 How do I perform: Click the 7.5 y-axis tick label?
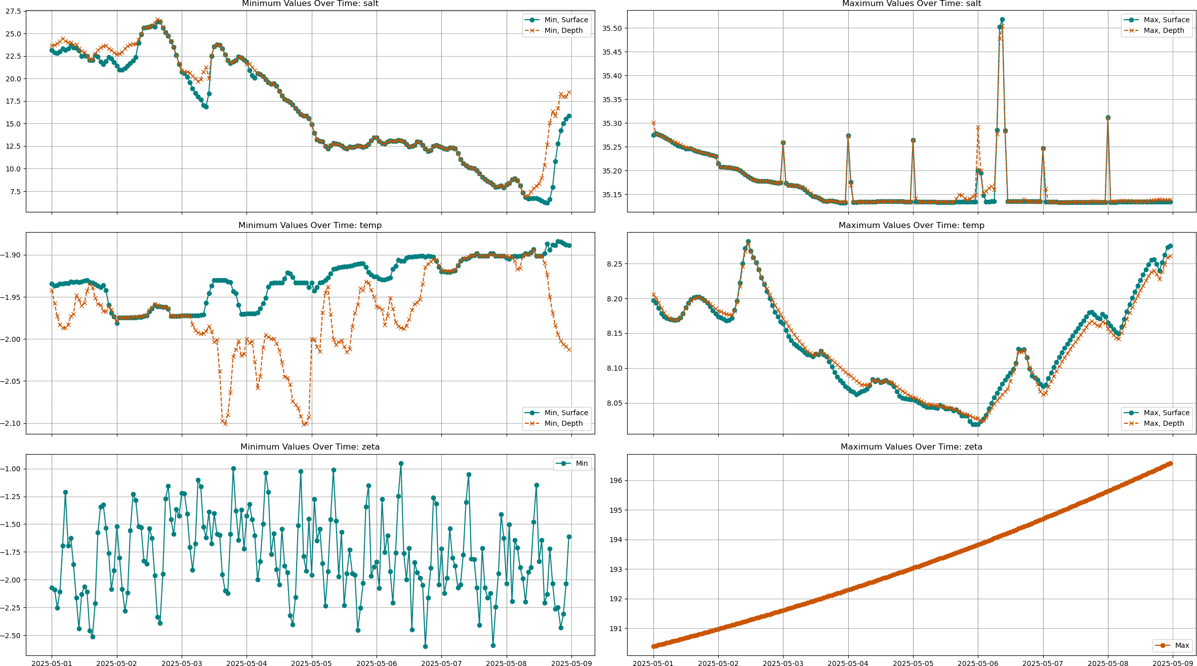tap(15, 191)
